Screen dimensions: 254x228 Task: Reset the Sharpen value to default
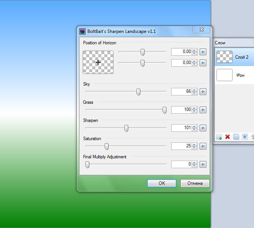203,128
